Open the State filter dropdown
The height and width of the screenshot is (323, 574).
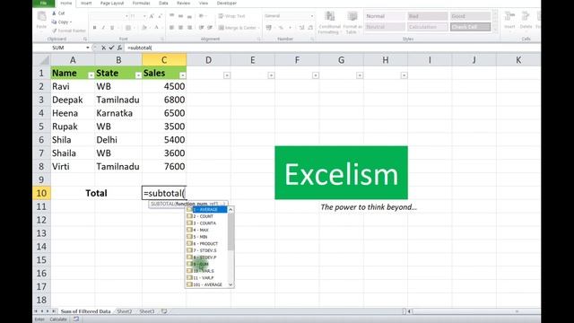point(138,75)
